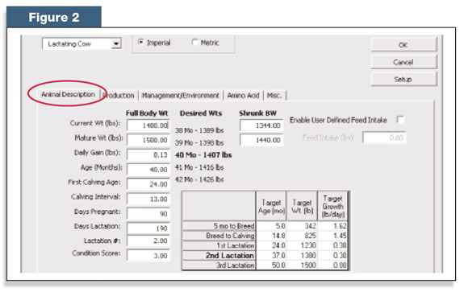Click the Days Lactation field
Viewport: 464px width, 292px height.
[x=148, y=228]
